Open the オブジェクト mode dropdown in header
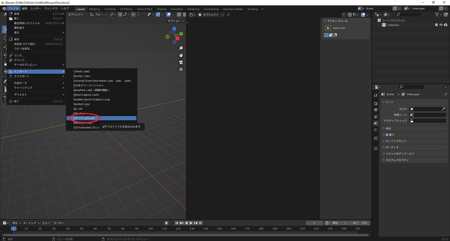This screenshot has width=450, height=241. [211, 15]
